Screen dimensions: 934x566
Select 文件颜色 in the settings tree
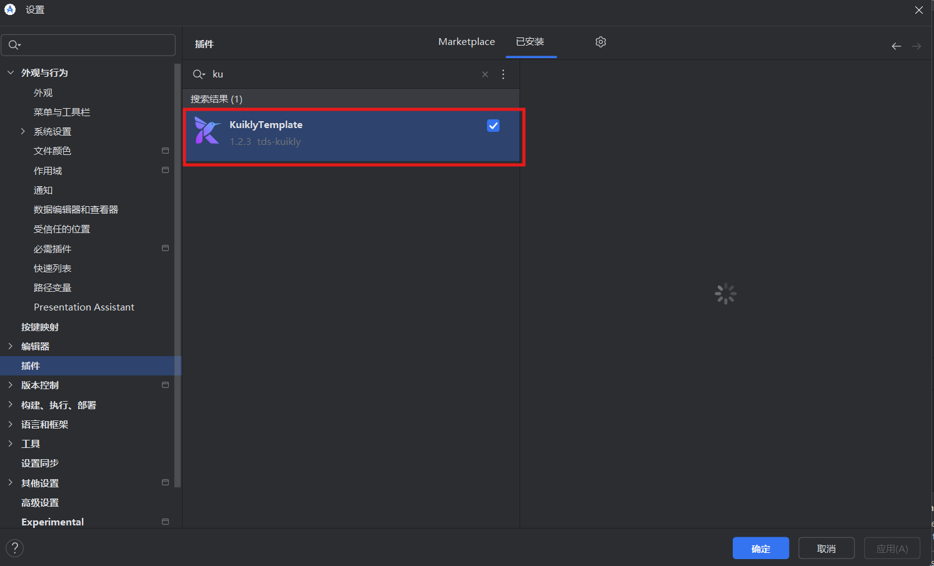coord(53,151)
